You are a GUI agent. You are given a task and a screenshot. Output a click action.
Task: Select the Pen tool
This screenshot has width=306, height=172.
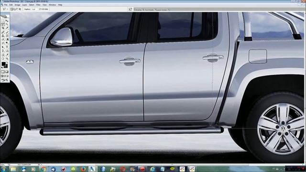[3, 51]
